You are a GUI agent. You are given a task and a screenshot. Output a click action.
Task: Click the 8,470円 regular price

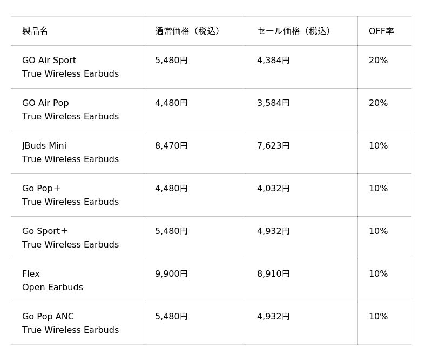pos(171,146)
